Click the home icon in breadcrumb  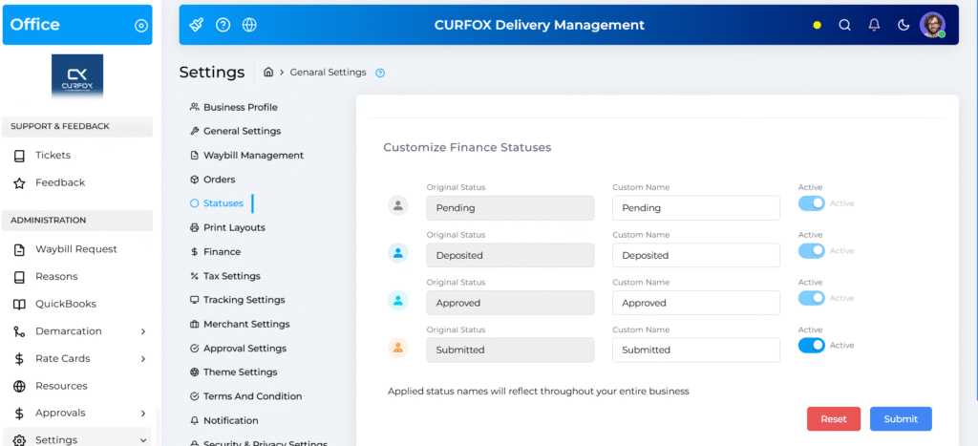click(x=269, y=73)
